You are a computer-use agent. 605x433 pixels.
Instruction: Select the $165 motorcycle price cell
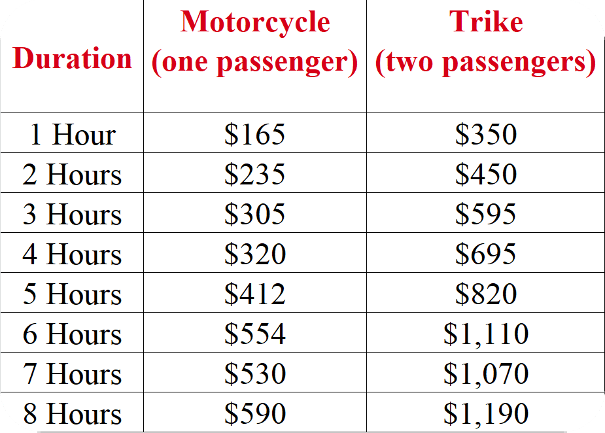[255, 135]
